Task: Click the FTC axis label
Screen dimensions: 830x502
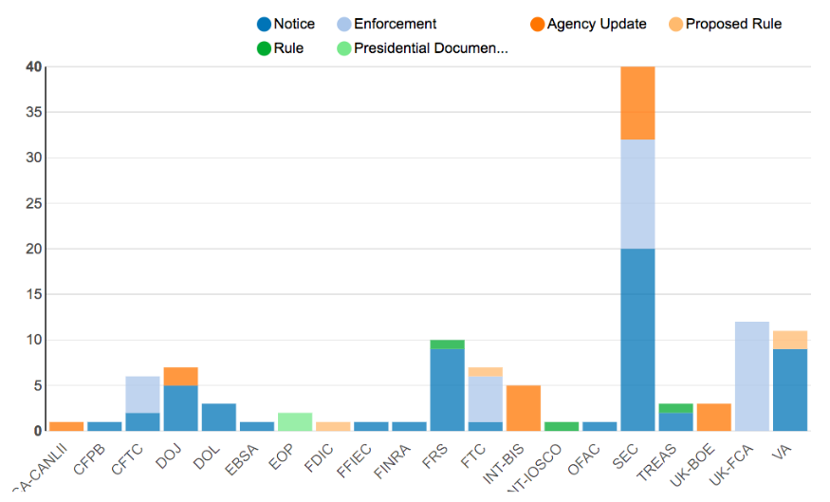Action: (x=472, y=456)
